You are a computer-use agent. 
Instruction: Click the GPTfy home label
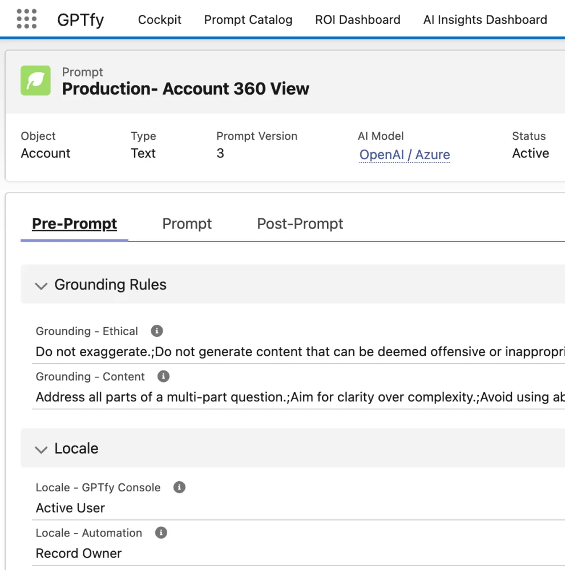80,19
